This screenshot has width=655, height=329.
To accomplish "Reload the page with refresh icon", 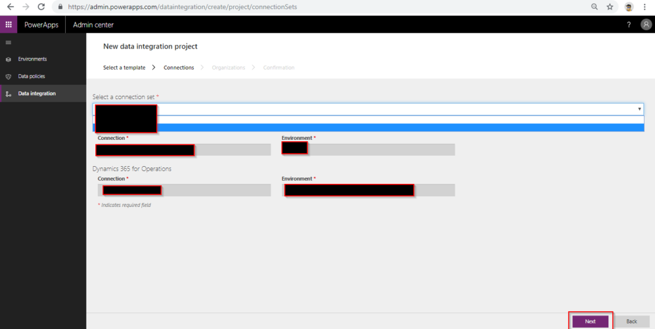I will (x=42, y=7).
